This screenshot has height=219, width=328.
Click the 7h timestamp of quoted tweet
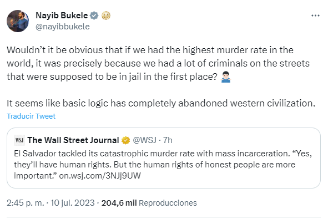click(x=168, y=140)
